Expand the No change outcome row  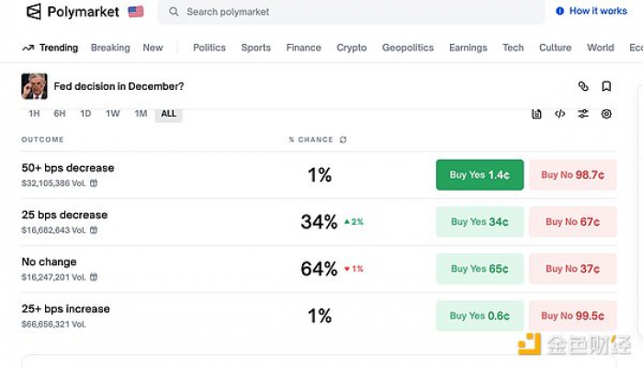pos(50,262)
